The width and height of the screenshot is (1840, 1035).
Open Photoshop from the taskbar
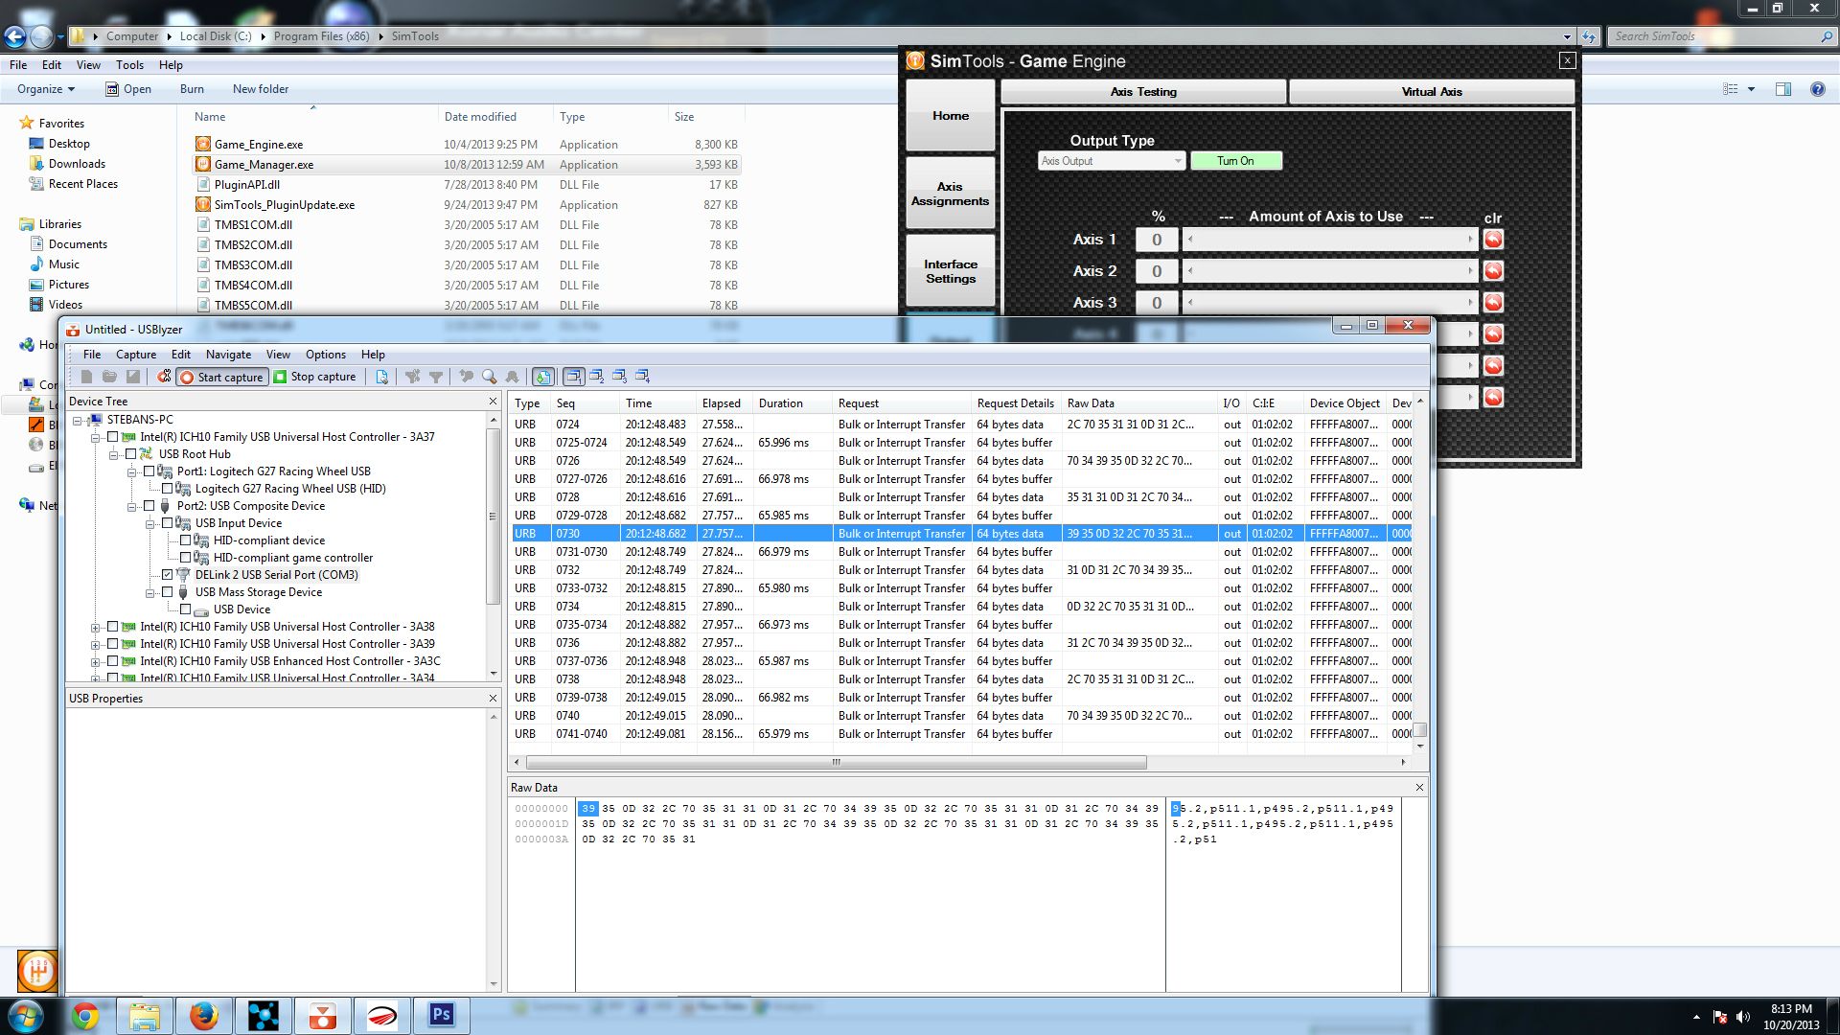441,1016
